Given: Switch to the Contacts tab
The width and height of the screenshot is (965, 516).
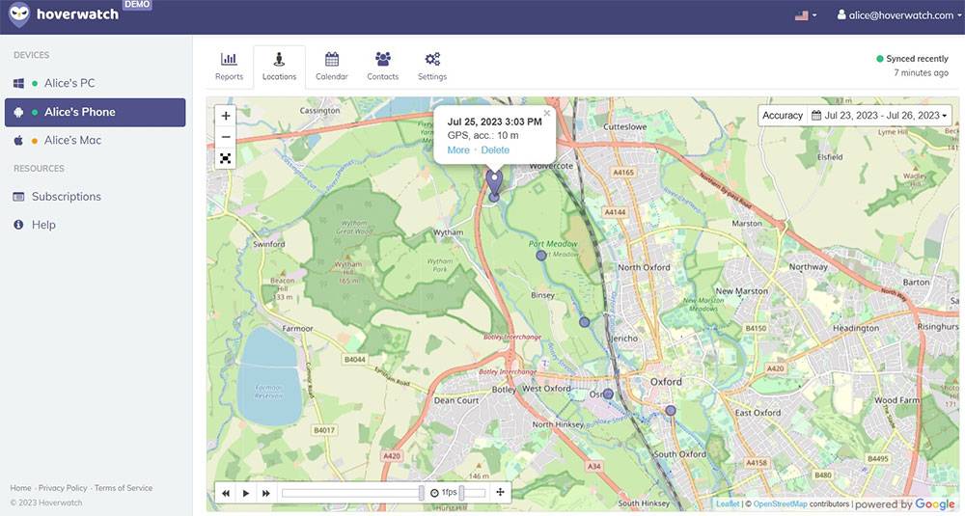Looking at the screenshot, I should click(383, 67).
